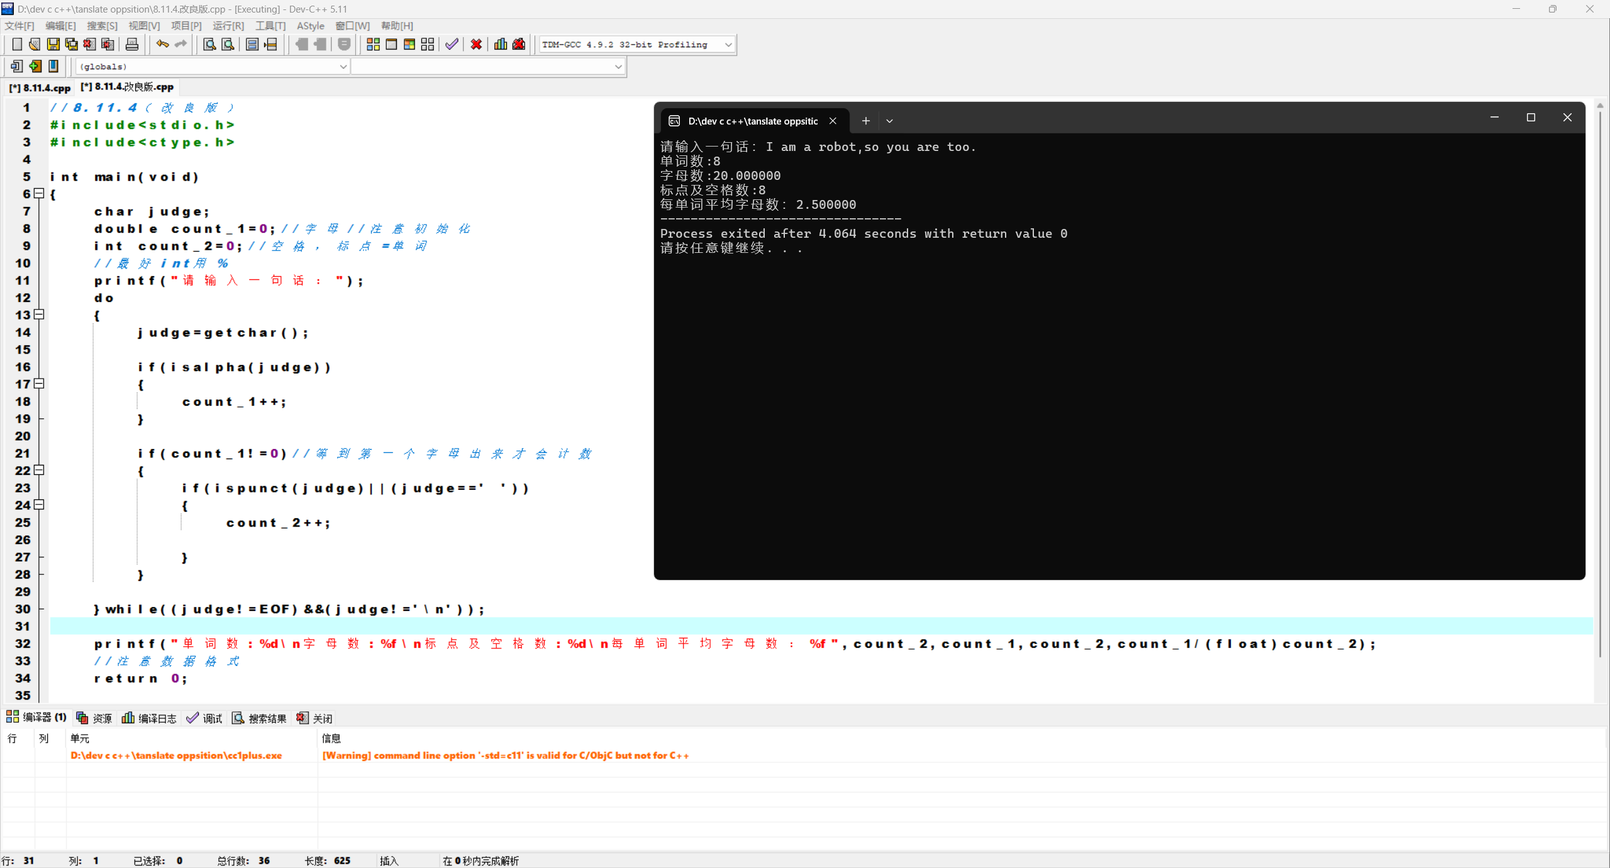The width and height of the screenshot is (1610, 868).
Task: Click the 关闭 button in bottom panel
Action: tap(314, 718)
